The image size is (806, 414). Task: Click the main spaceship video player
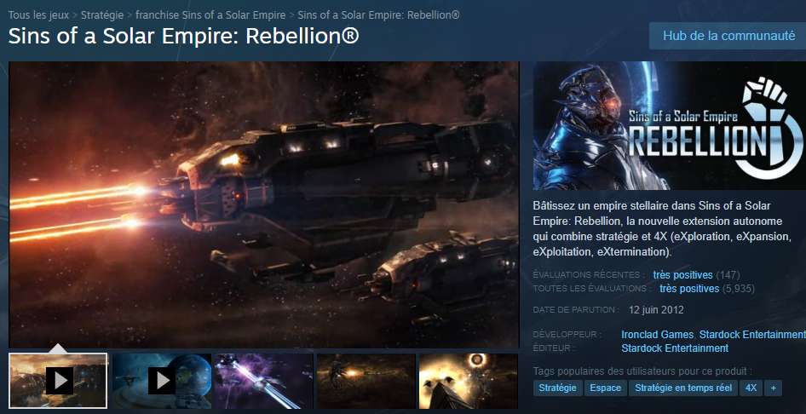click(264, 205)
